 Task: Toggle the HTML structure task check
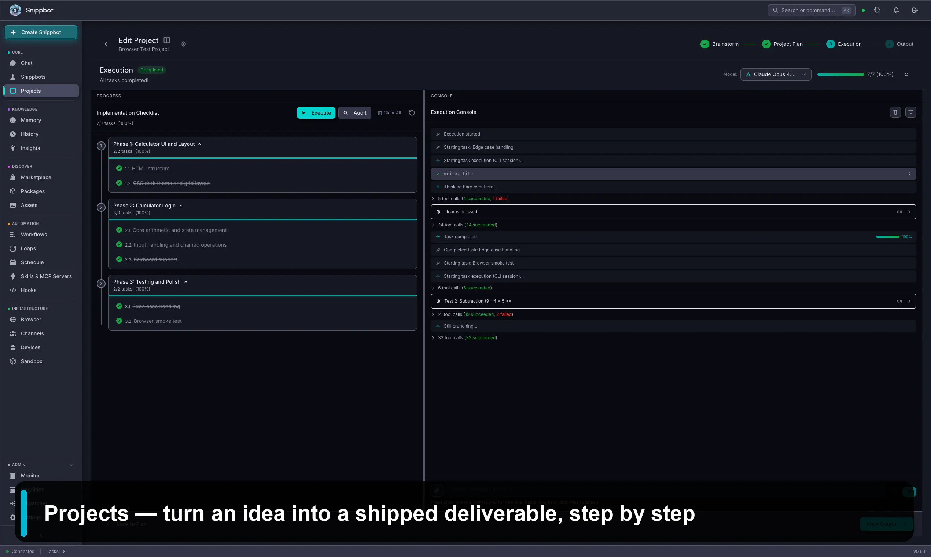click(x=119, y=168)
